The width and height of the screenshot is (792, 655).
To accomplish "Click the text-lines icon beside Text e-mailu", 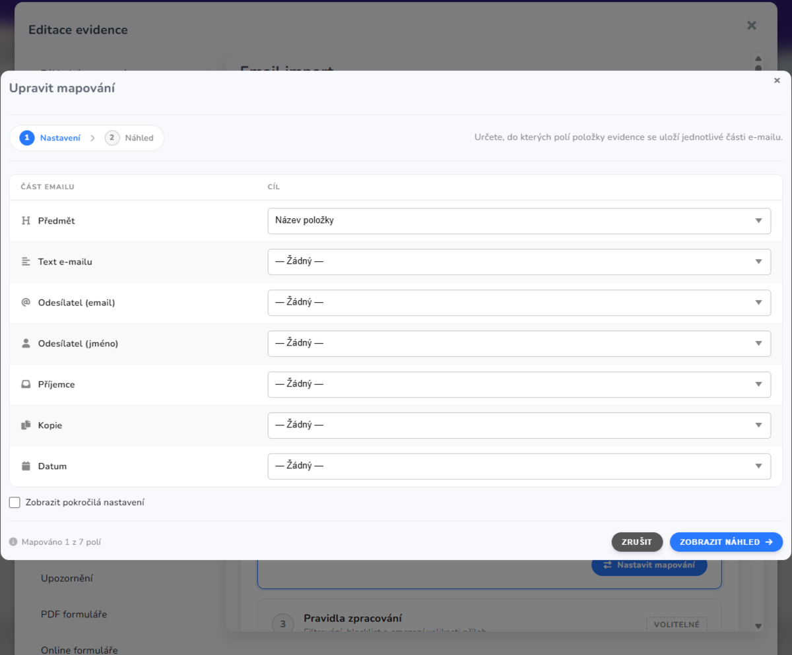I will [26, 262].
